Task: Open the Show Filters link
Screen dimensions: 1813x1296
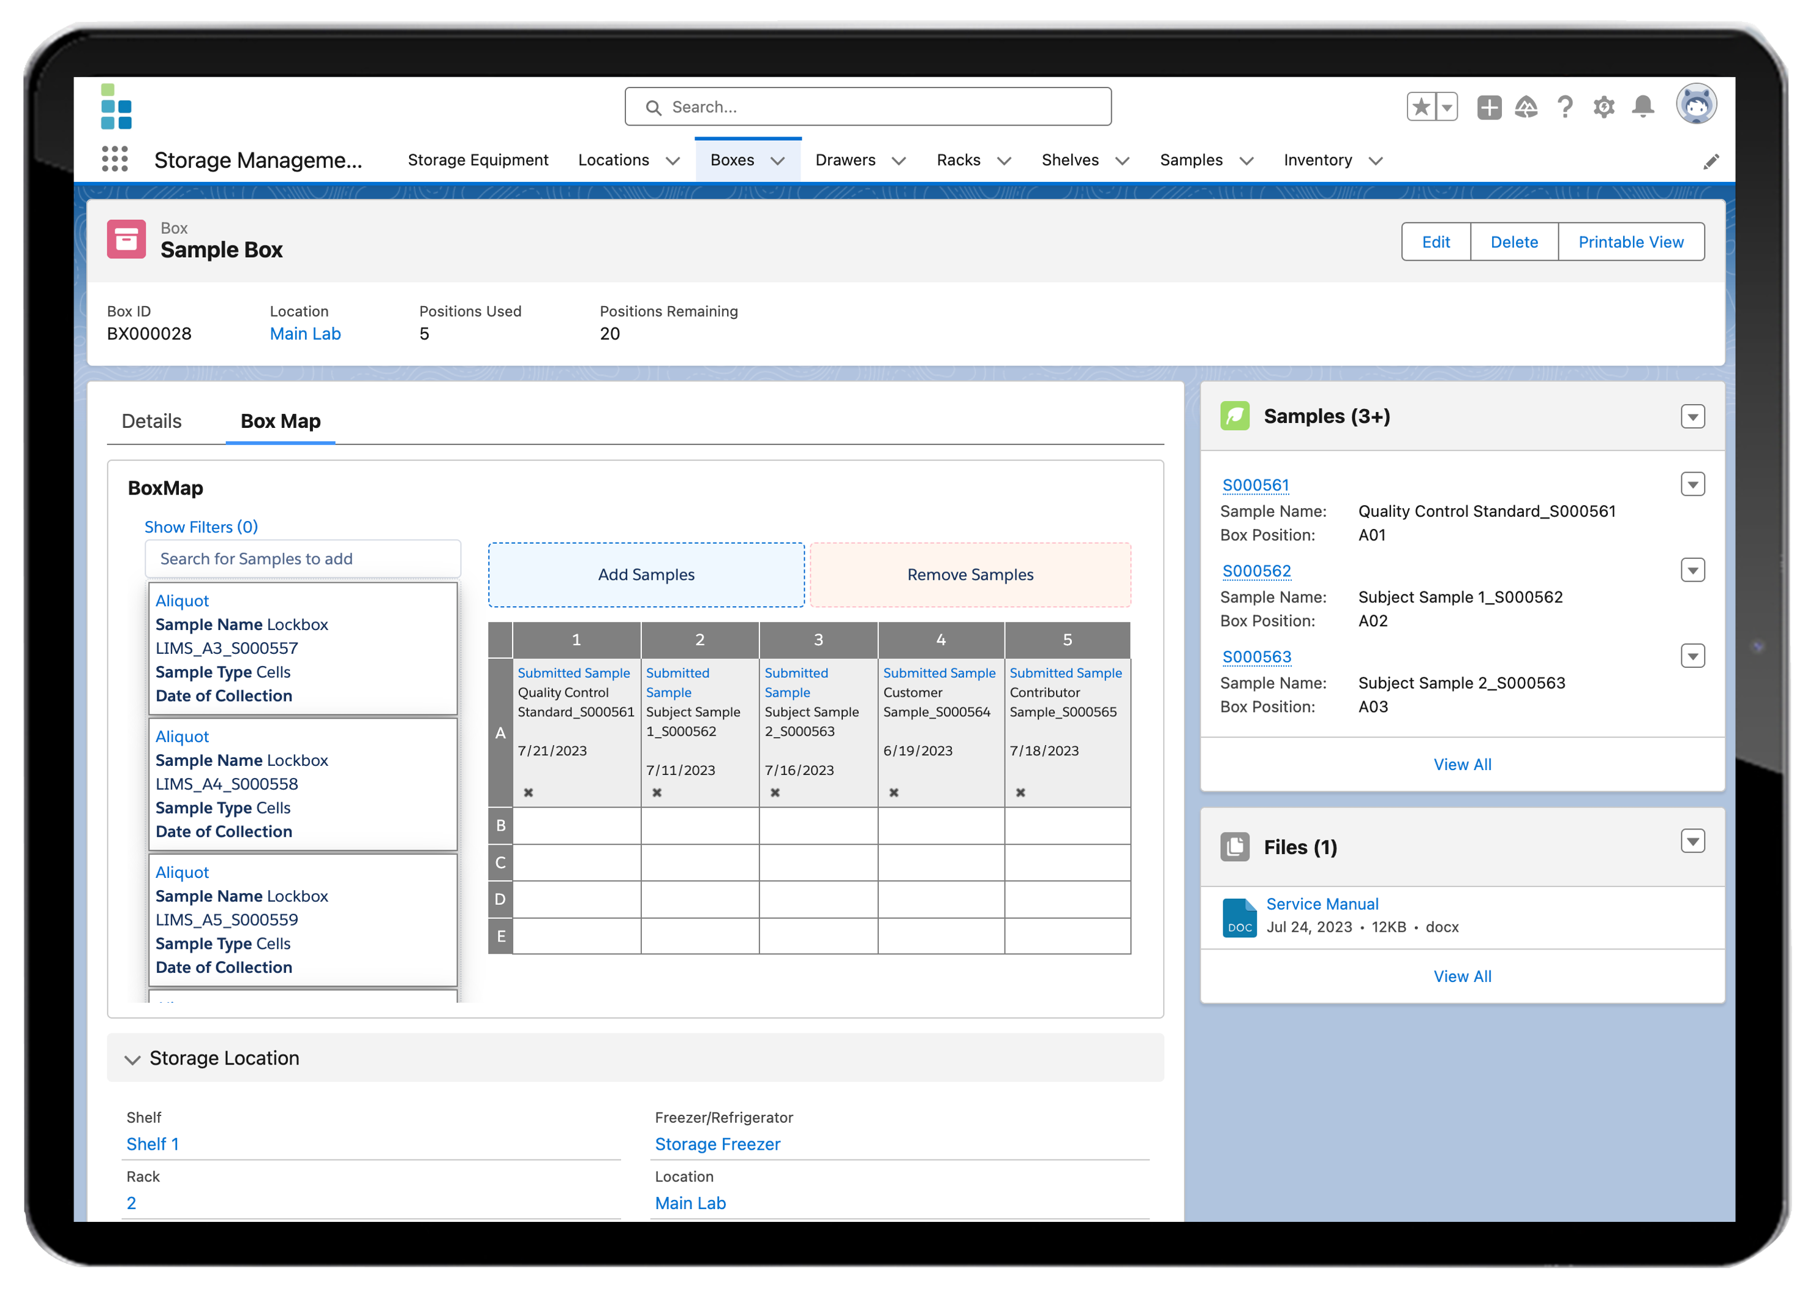Action: click(x=200, y=526)
